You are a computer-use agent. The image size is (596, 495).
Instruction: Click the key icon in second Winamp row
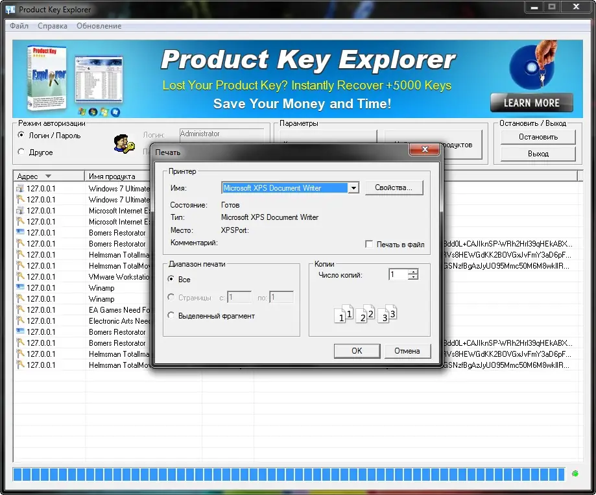coord(19,298)
